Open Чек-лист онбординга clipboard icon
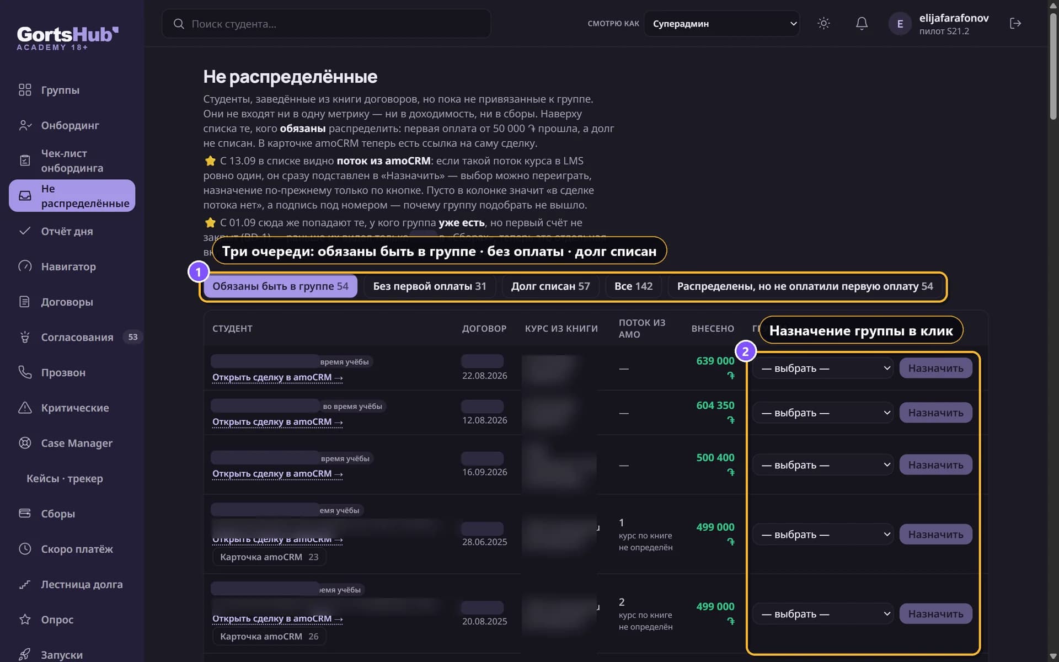1059x662 pixels. coord(25,161)
